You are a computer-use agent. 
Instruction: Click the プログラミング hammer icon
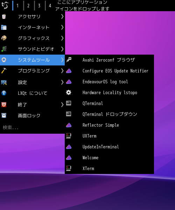pos(4,71)
